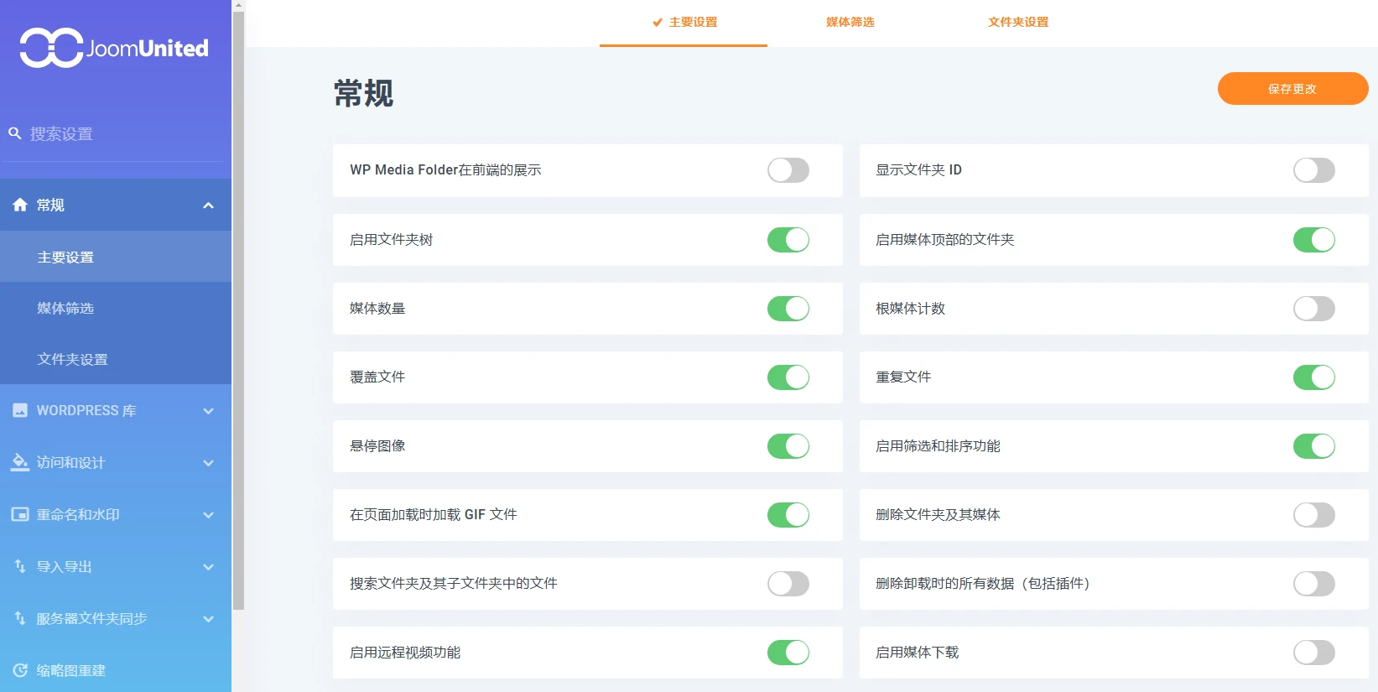Click the 导入导出 arrows icon
This screenshot has height=692, width=1378.
pyautogui.click(x=20, y=566)
